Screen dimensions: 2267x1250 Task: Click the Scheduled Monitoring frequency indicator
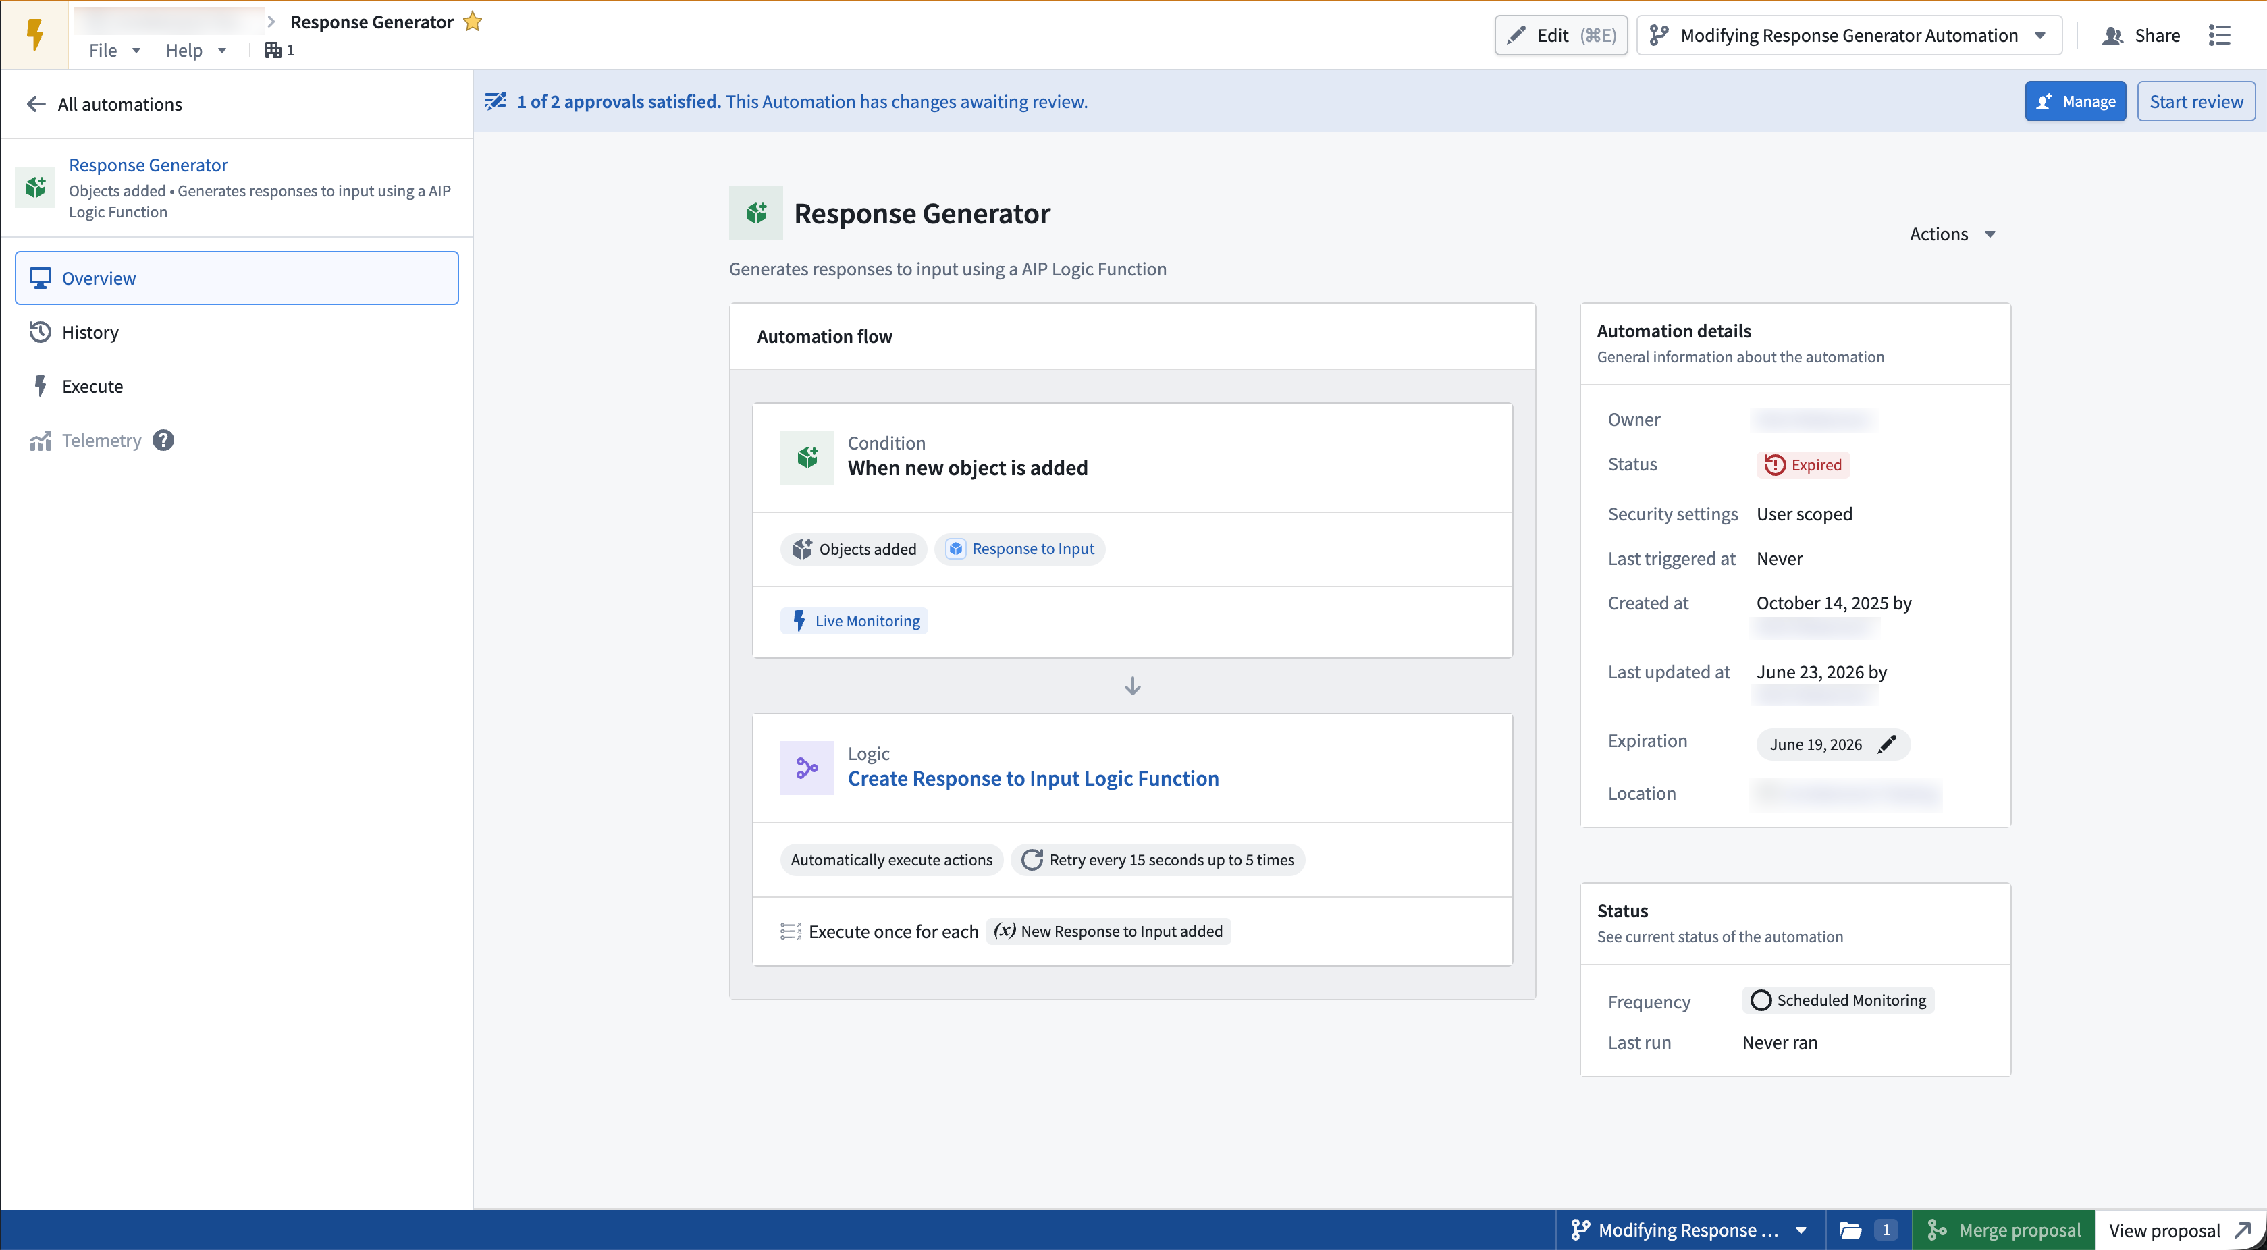[x=1838, y=1000]
